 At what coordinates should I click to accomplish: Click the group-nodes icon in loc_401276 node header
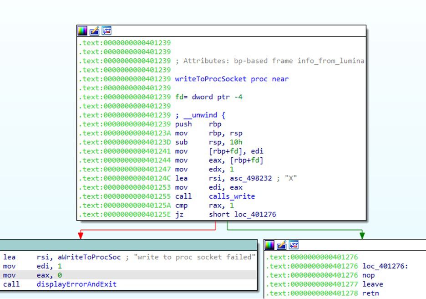pyautogui.click(x=294, y=245)
